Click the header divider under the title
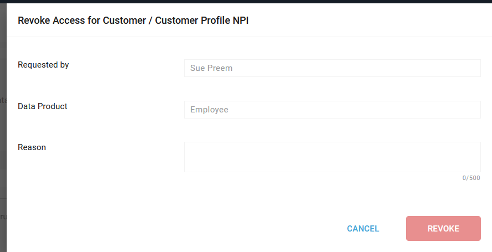The width and height of the screenshot is (492, 252). [249, 37]
